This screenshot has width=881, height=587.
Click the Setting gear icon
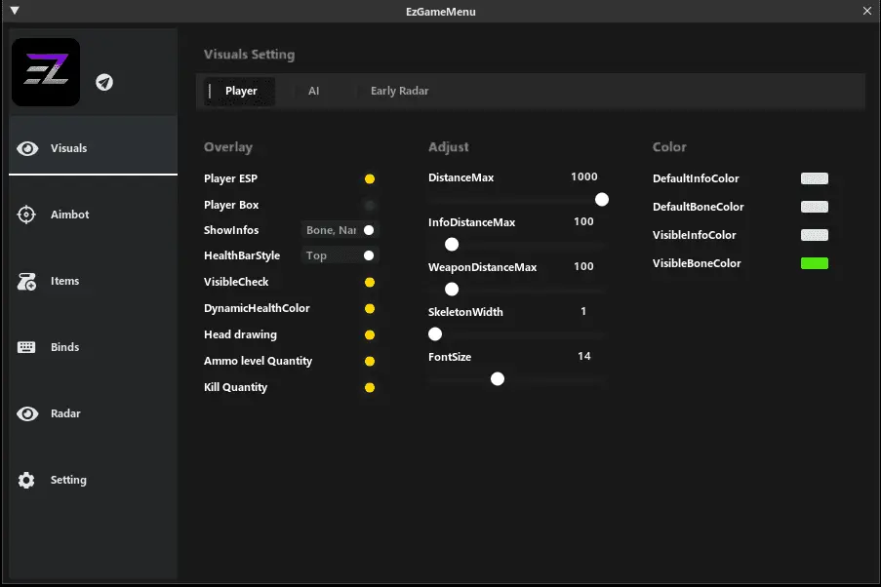(x=27, y=480)
